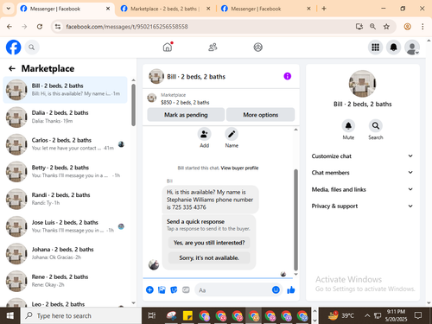Open Chrome zoom magnifier in address bar
Viewport: 432px width, 324px height.
tap(372, 27)
